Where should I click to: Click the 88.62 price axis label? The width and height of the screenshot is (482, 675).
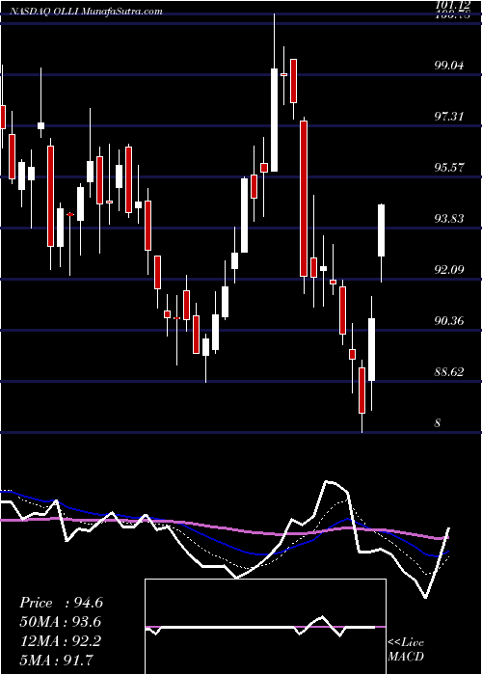449,371
